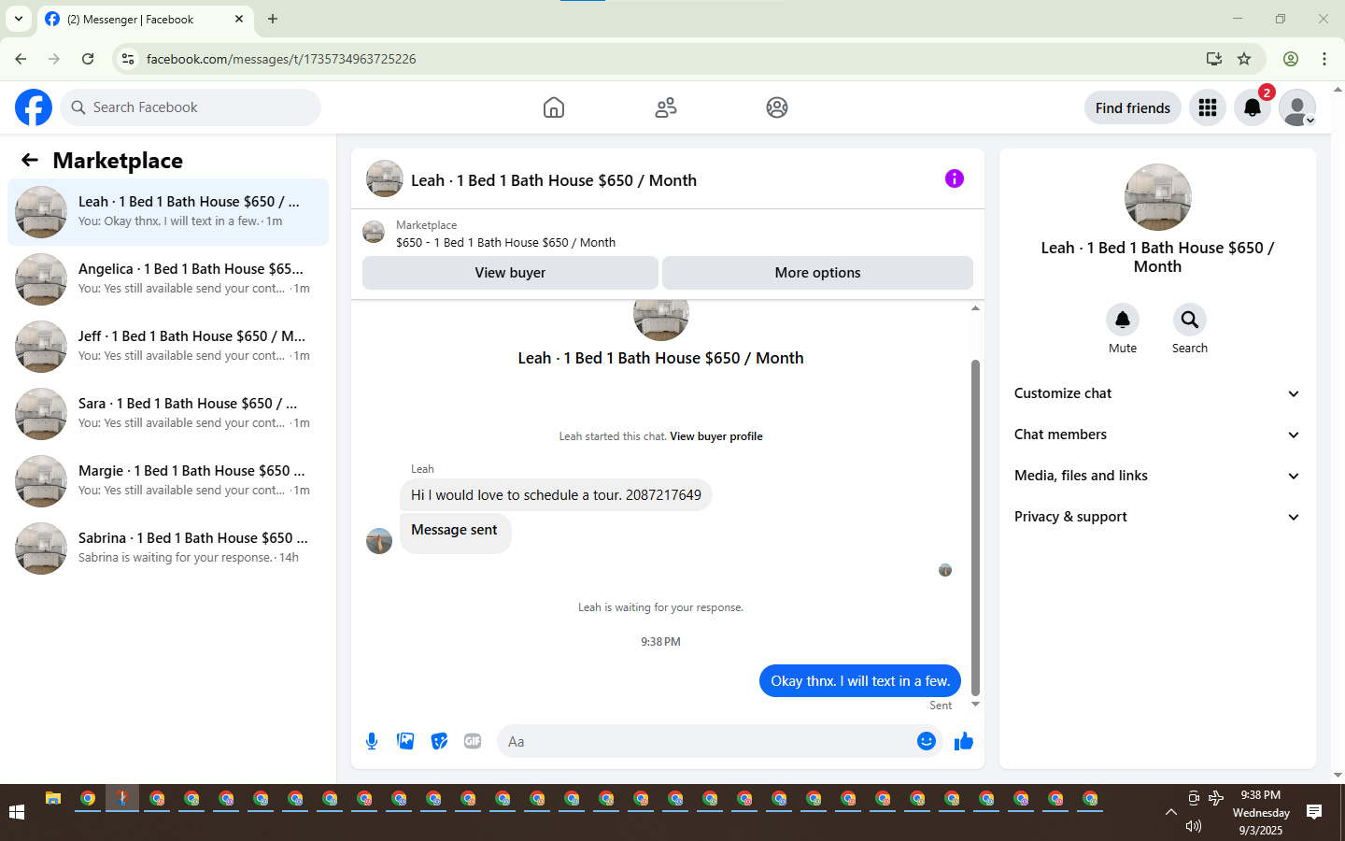Open Sabrina's conversation in the chat list
This screenshot has height=841, width=1345.
(168, 549)
